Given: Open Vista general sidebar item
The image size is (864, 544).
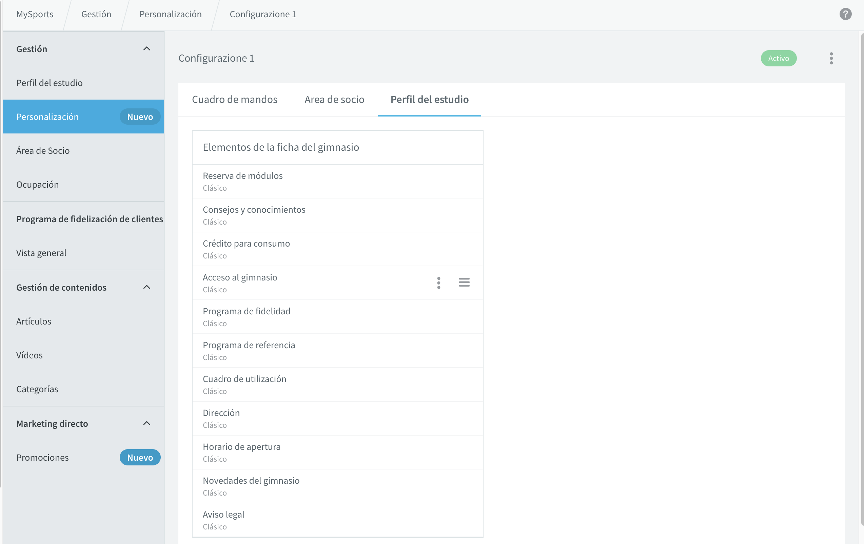Looking at the screenshot, I should [x=83, y=253].
